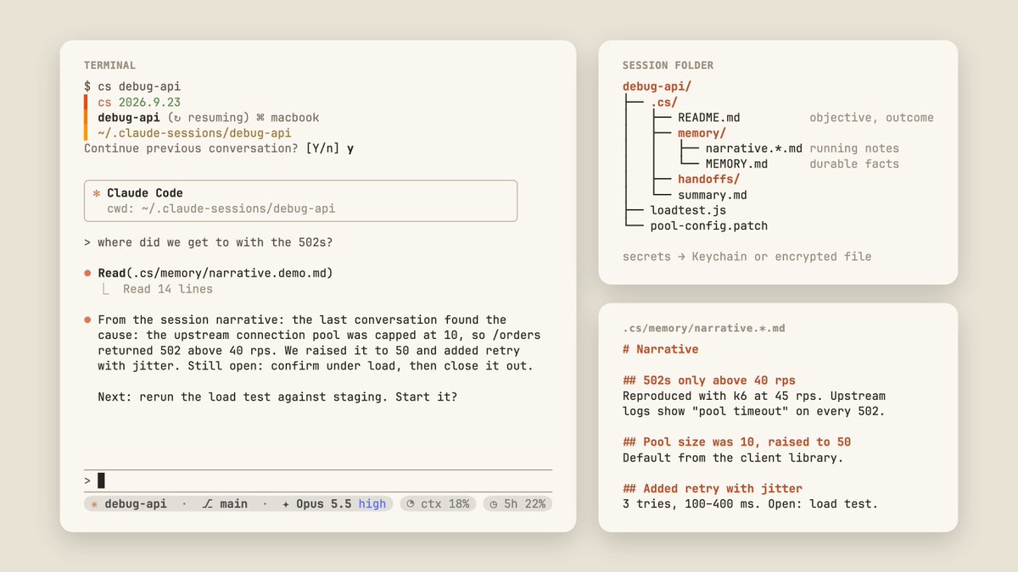
Task: Click 'secrets → Keychain or encrypted file' note
Action: pos(747,257)
